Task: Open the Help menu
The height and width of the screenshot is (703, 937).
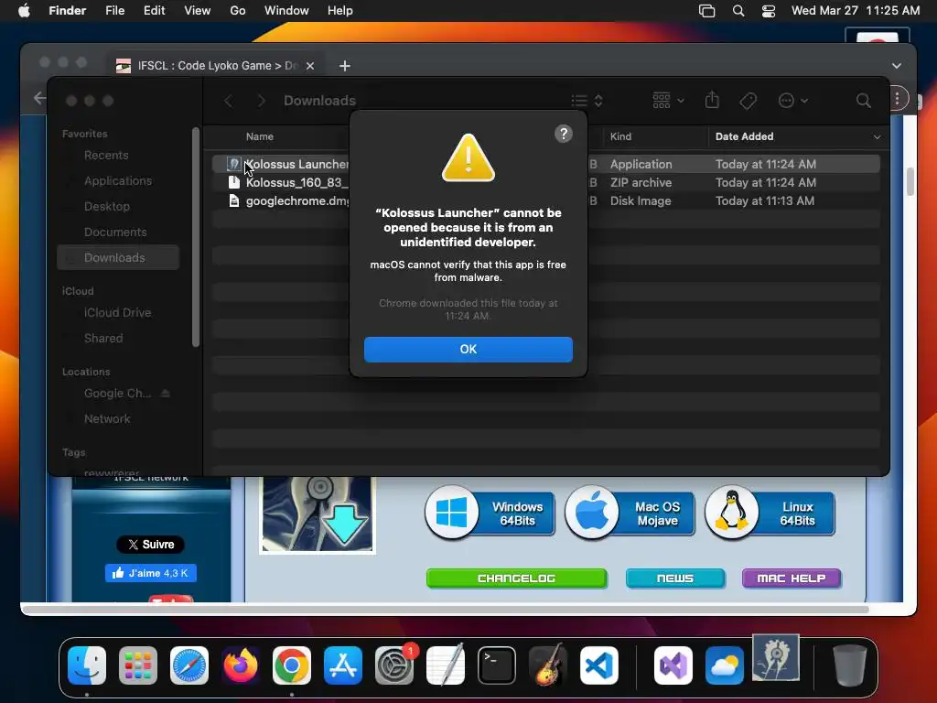Action: point(340,11)
